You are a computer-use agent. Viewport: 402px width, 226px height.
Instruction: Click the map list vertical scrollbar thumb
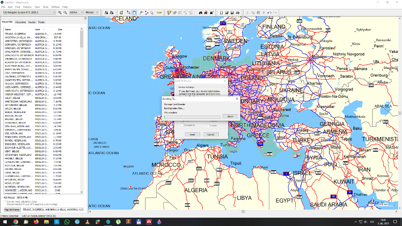pos(82,39)
